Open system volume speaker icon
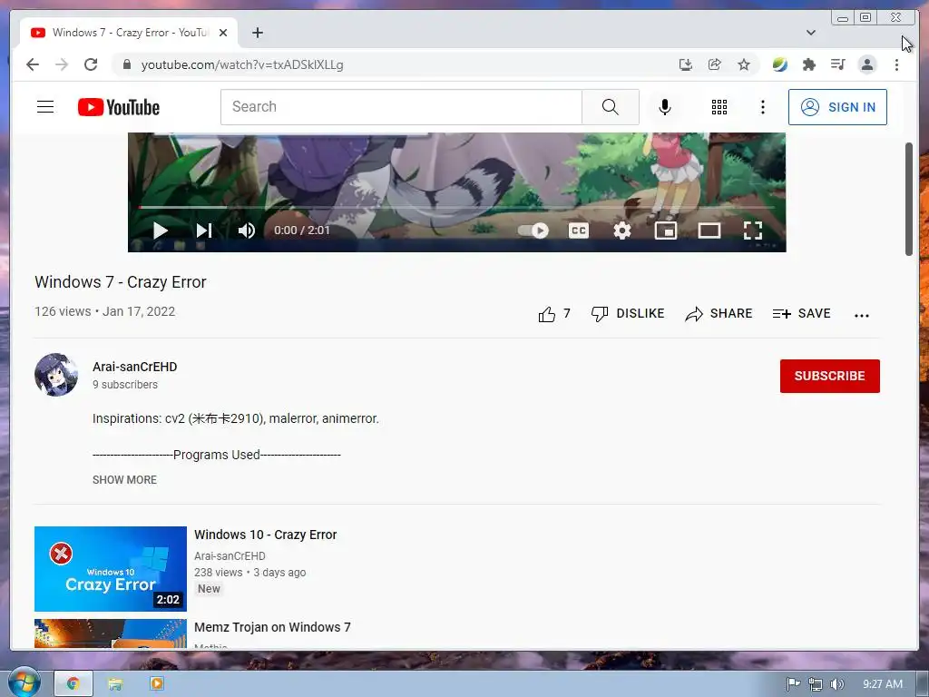Viewport: 929px width, 697px height. point(836,684)
